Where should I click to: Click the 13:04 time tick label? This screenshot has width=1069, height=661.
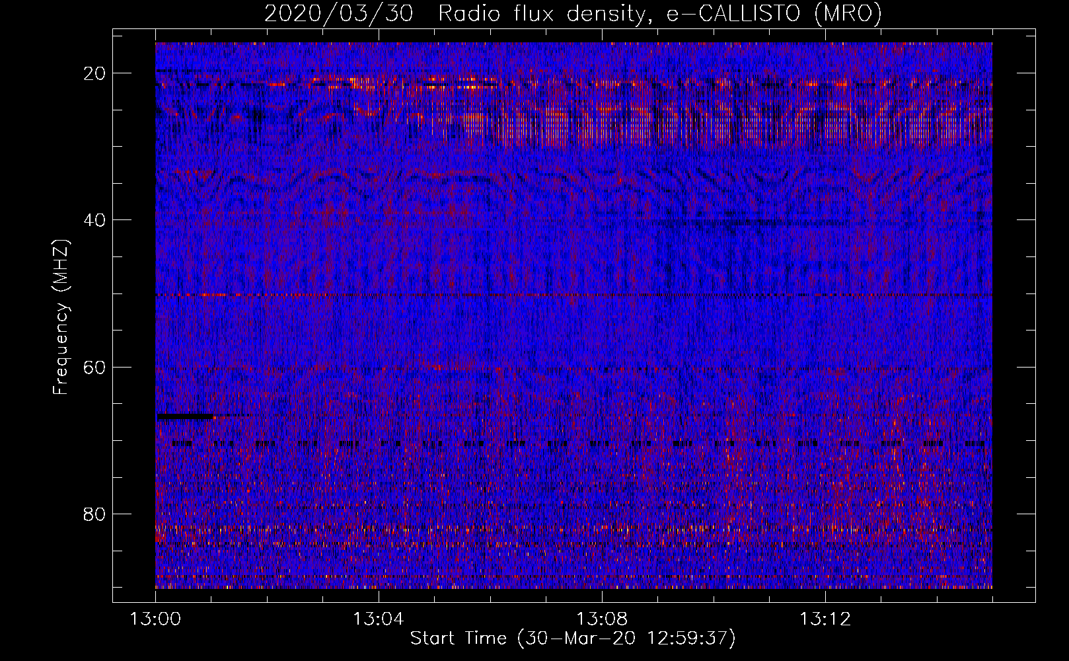point(378,619)
